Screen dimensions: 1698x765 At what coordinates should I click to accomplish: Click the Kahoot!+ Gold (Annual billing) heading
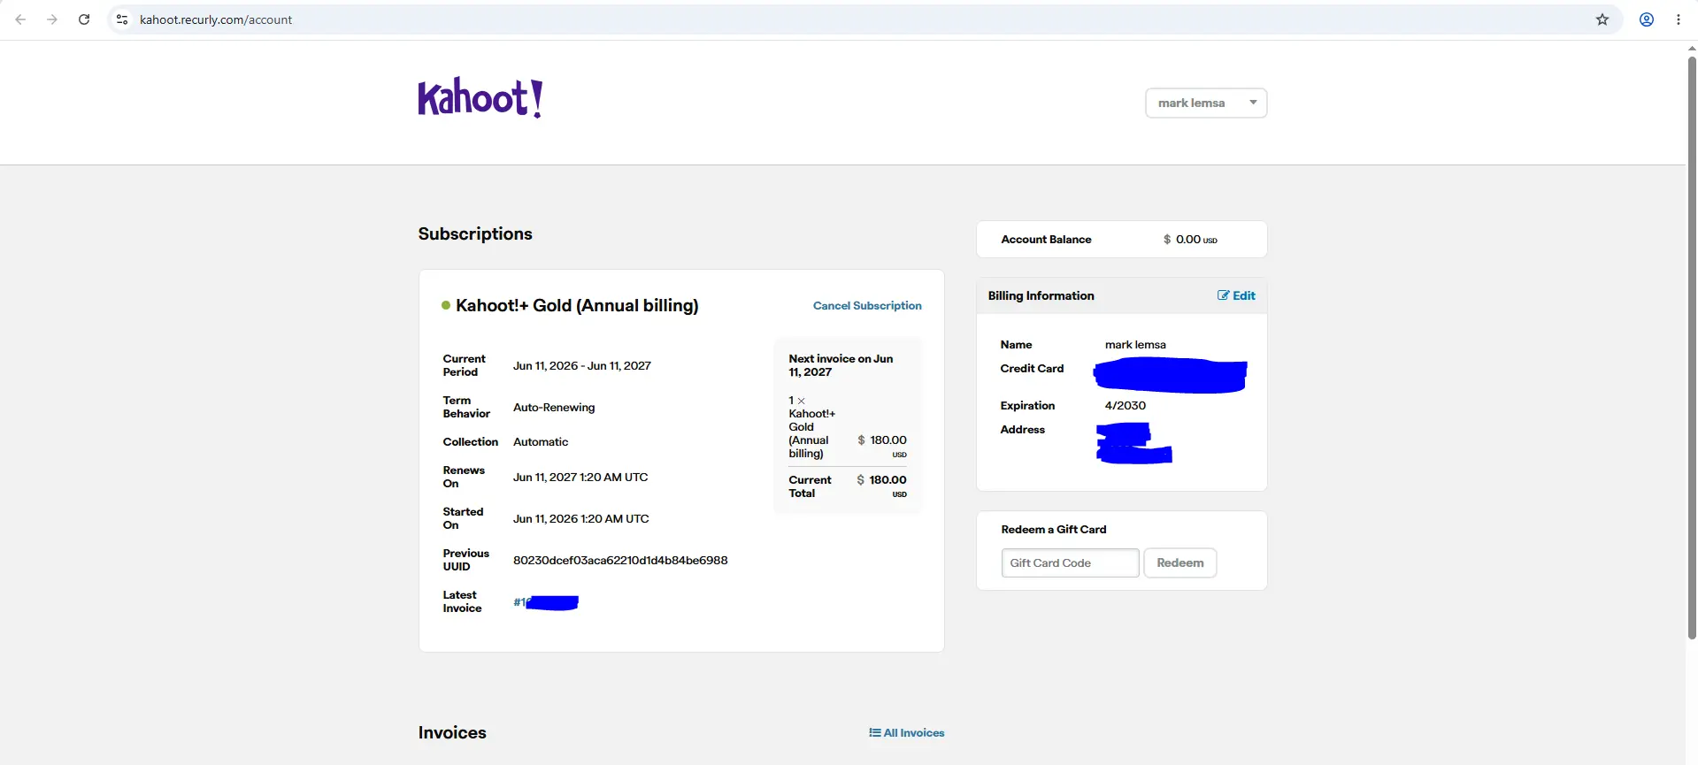click(x=577, y=305)
